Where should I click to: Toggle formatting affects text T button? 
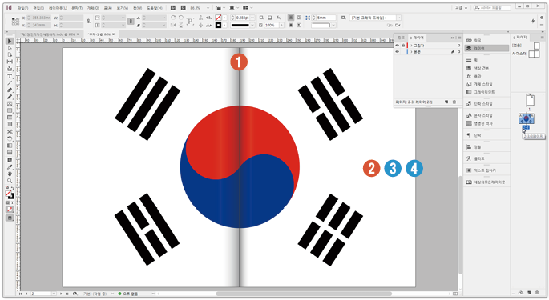coord(12,202)
